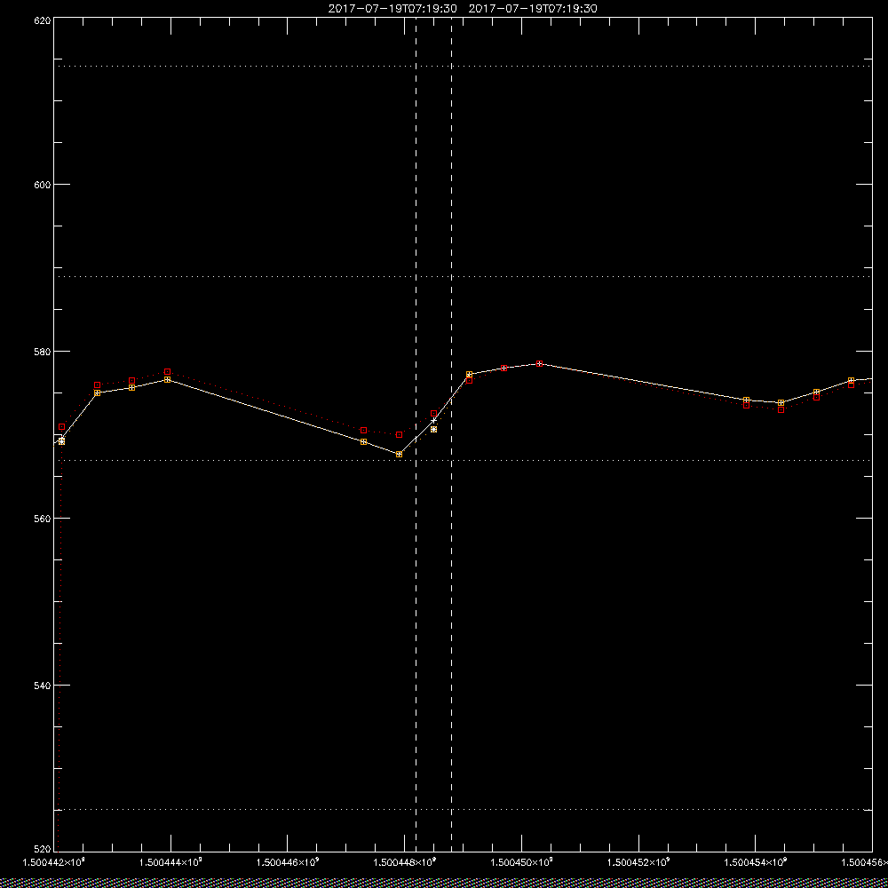
Task: Click the 1.500448×10⁹ x-axis label
Action: coord(405,862)
